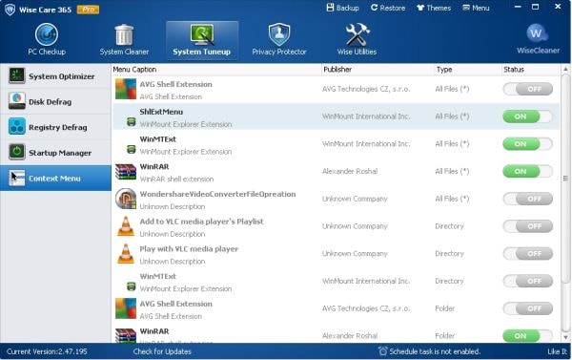Screen dimensions: 572x360
Task: Click the System Optimizer sidebar icon
Action: tap(17, 75)
